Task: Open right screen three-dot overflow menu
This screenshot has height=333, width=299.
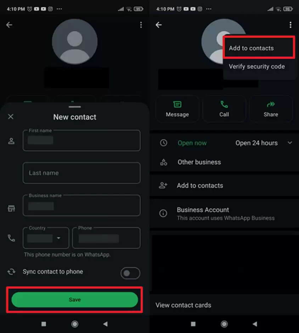Action: tap(290, 25)
